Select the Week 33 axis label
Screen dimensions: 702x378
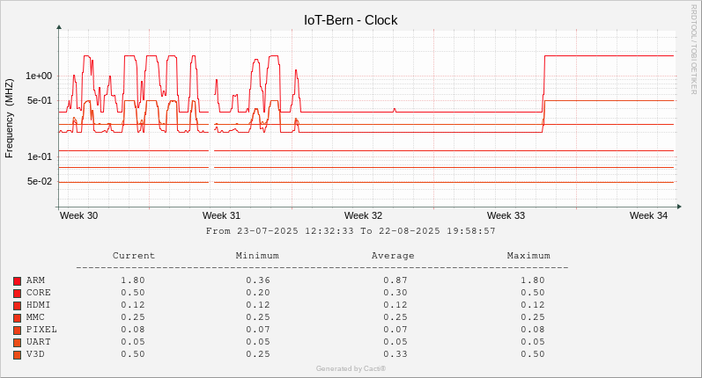coord(506,215)
